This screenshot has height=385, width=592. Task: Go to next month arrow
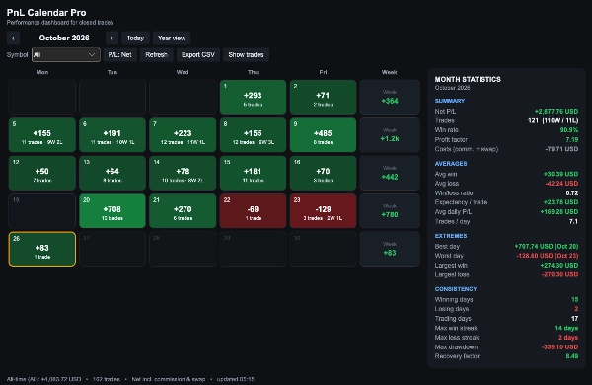[111, 38]
